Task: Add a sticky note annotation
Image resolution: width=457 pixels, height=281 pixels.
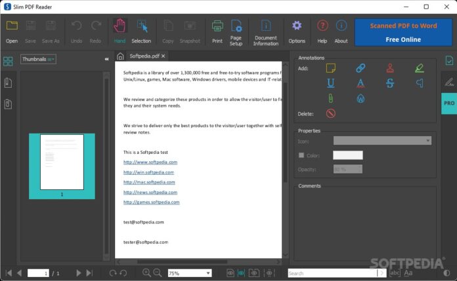Action: point(331,68)
